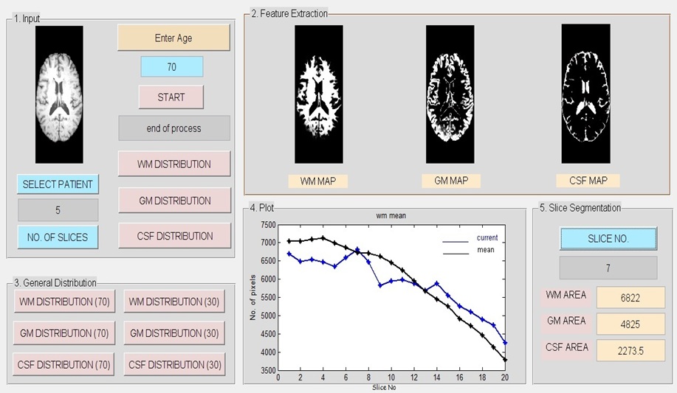Click the '1. Input' panel title

[27, 18]
